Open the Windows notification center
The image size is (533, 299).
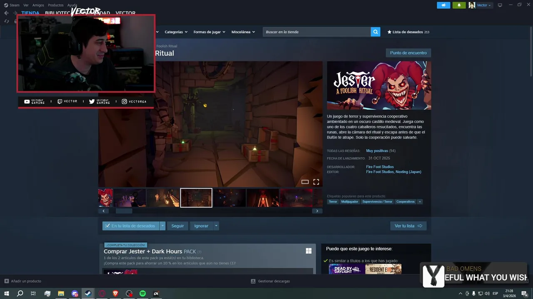(x=524, y=294)
